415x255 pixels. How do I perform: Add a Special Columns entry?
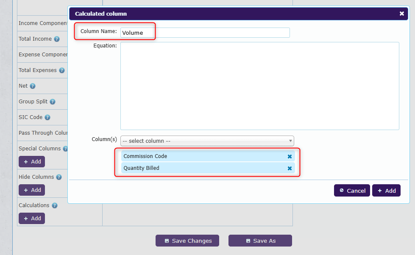coord(32,162)
